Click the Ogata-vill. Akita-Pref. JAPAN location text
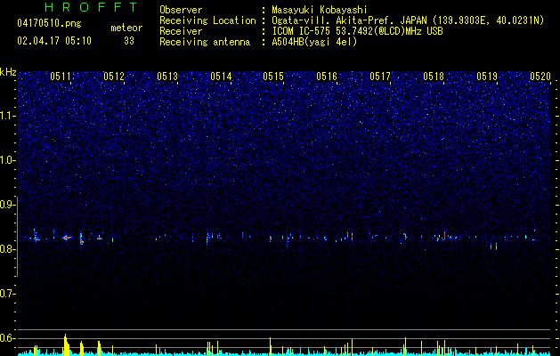 pos(408,20)
